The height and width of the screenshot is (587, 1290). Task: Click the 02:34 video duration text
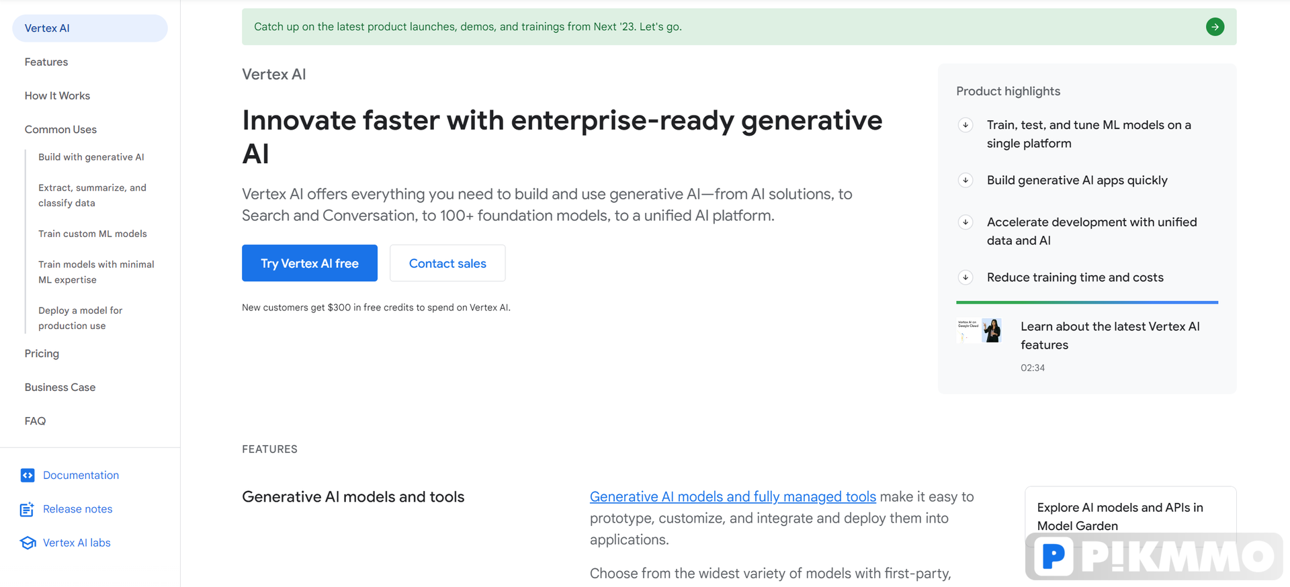pos(1033,368)
